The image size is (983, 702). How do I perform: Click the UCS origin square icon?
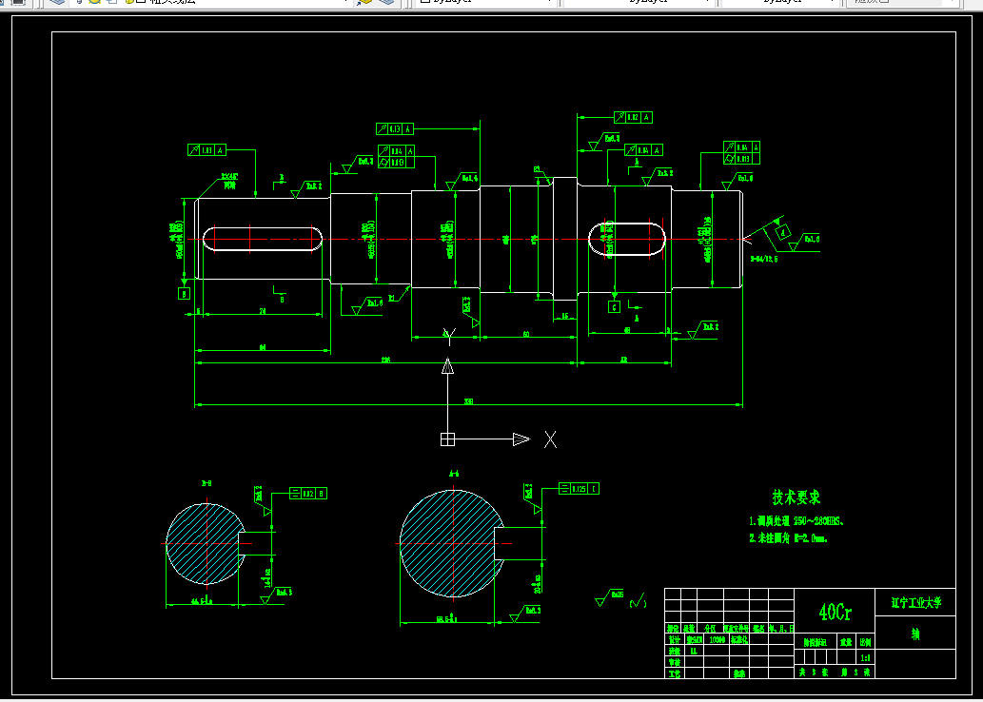coord(447,439)
